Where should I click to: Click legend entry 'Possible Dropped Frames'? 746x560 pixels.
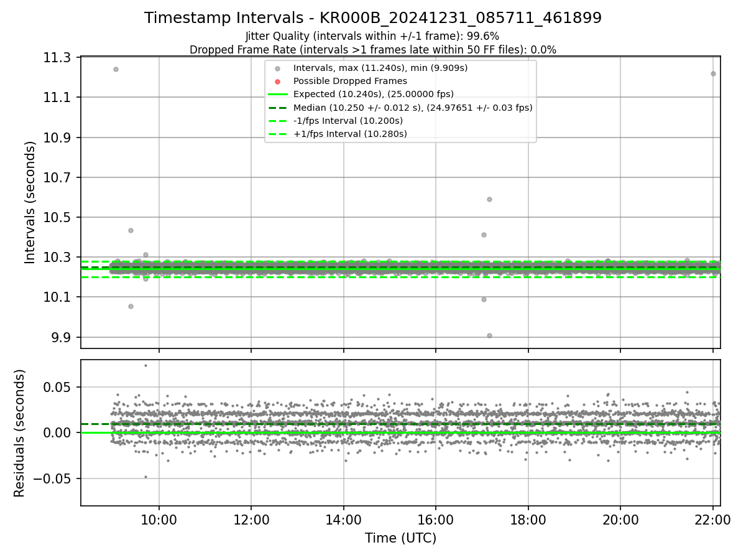point(350,81)
